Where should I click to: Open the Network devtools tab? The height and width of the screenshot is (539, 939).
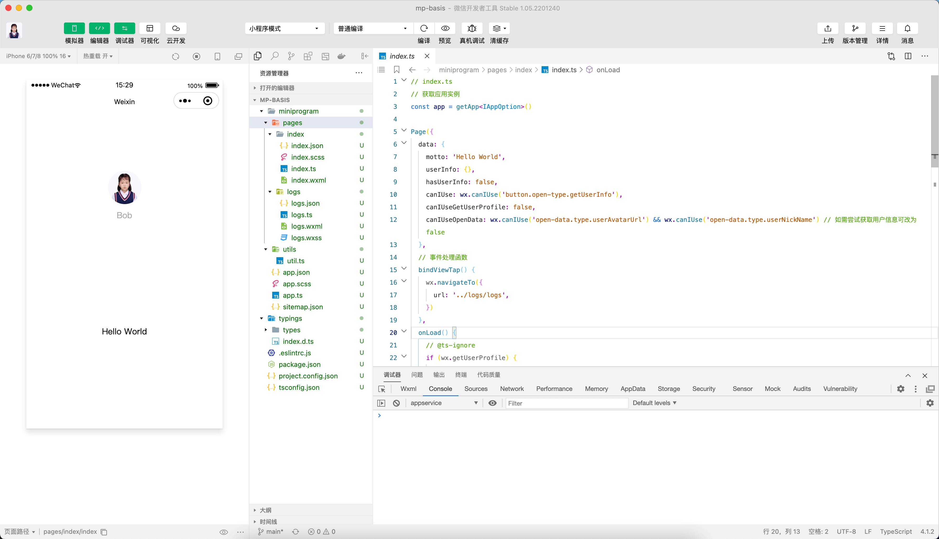point(512,389)
